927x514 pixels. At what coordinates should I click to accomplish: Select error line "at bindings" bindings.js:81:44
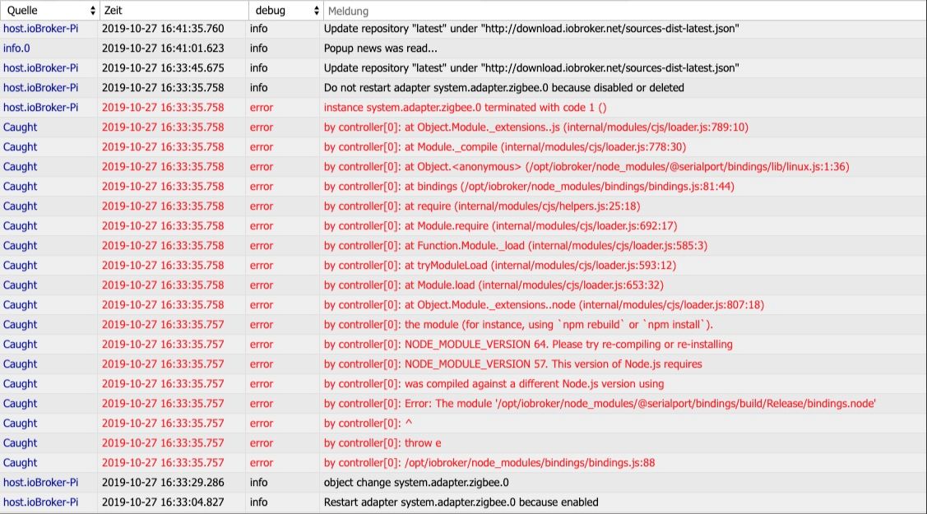pos(529,186)
